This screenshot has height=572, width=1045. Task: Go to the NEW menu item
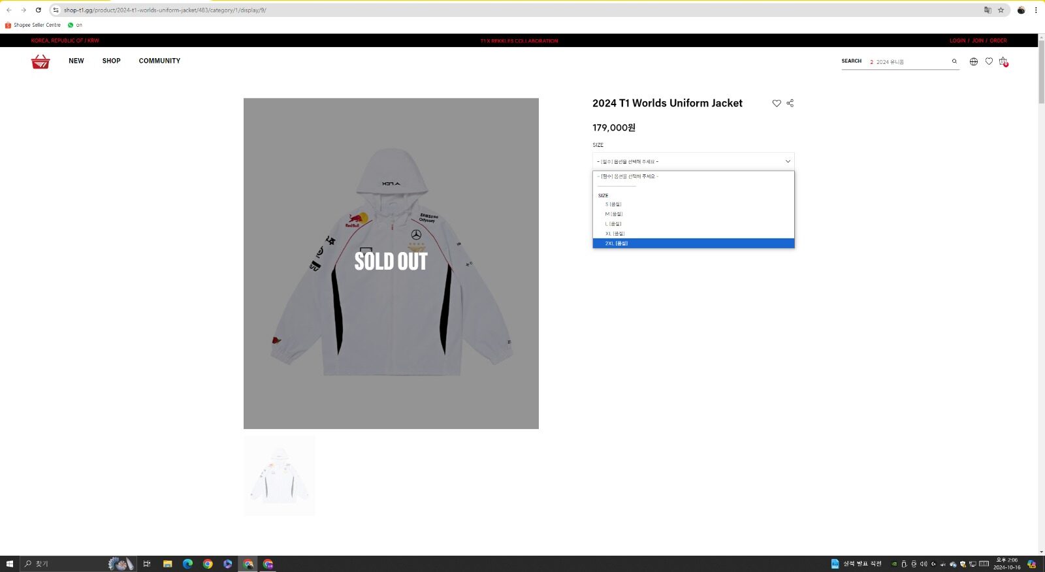click(76, 61)
